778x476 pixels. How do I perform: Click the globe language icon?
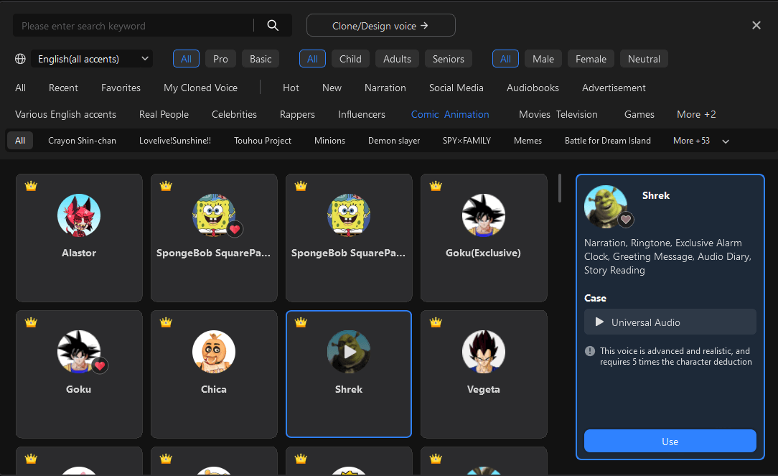[x=20, y=59]
